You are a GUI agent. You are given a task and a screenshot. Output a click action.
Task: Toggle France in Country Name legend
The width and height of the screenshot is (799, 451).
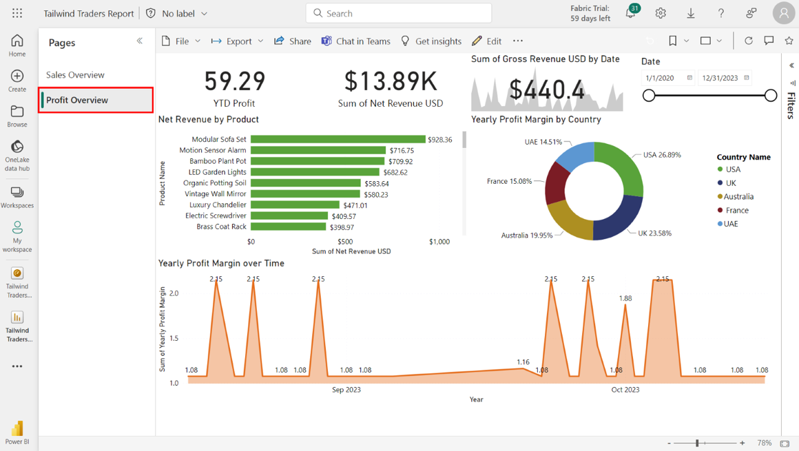point(736,210)
